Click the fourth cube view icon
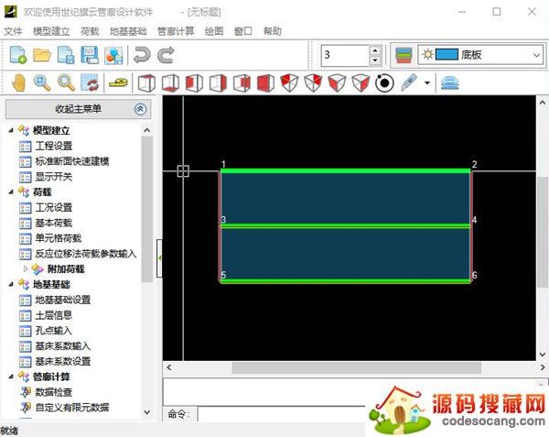549x437 pixels. coord(218,83)
